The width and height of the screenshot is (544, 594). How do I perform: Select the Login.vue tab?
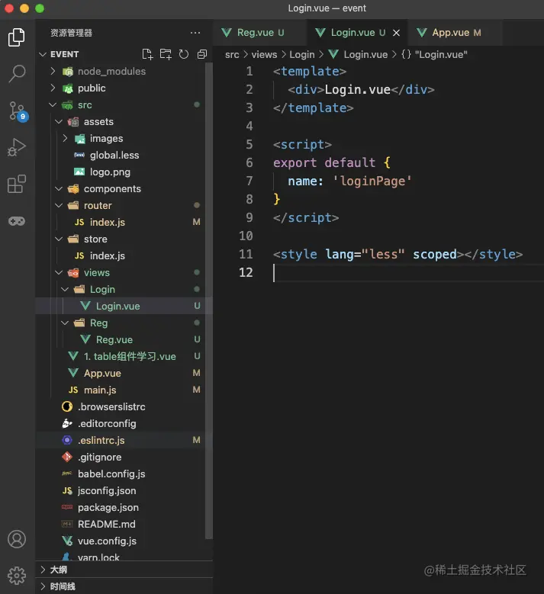coord(357,33)
